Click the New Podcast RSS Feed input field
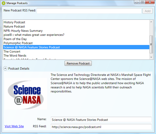Image resolution: width=156 pixels, height=134 pixels. [x=89, y=11]
